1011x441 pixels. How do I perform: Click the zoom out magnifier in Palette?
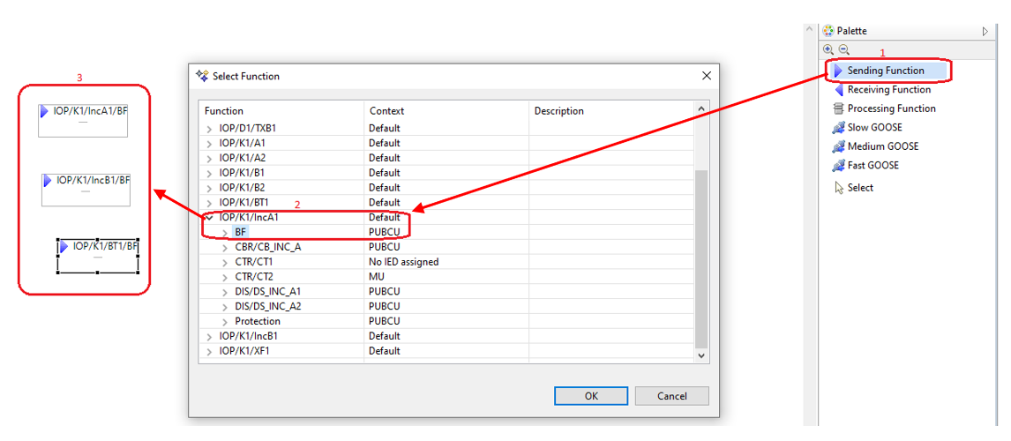click(x=843, y=50)
